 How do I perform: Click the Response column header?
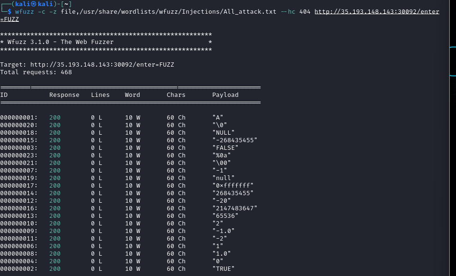pos(64,95)
